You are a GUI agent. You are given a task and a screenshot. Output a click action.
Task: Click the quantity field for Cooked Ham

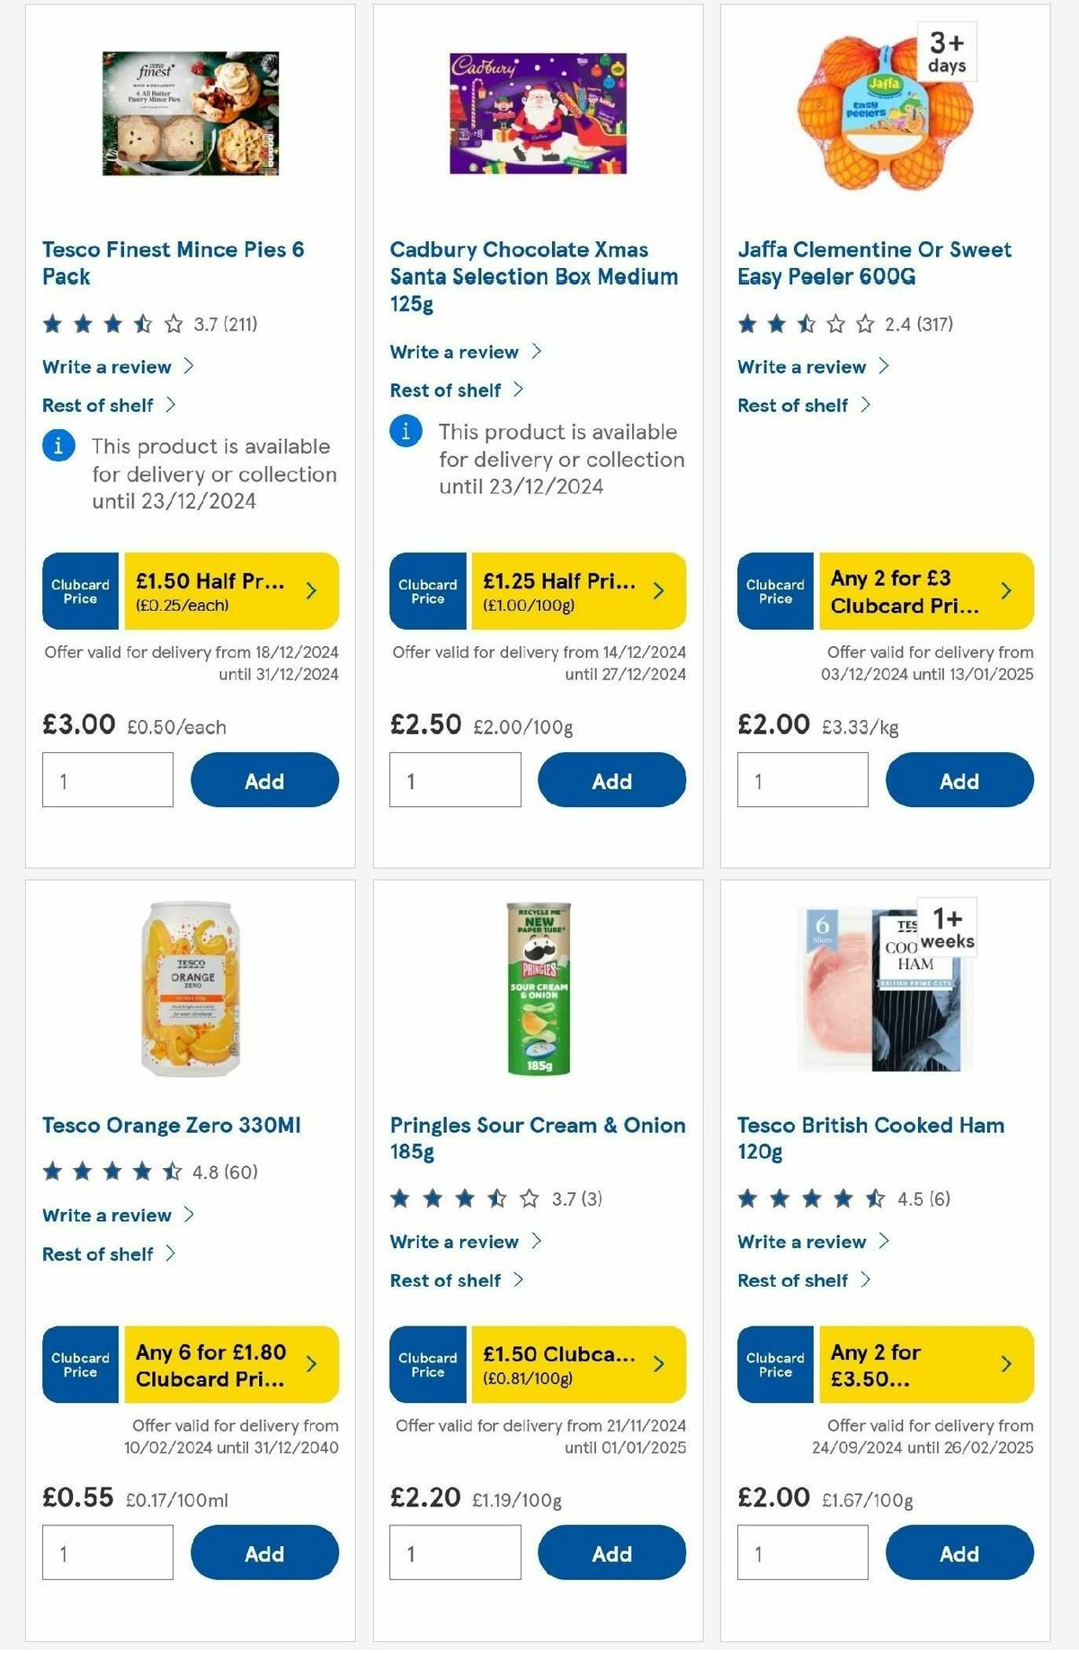(801, 1551)
